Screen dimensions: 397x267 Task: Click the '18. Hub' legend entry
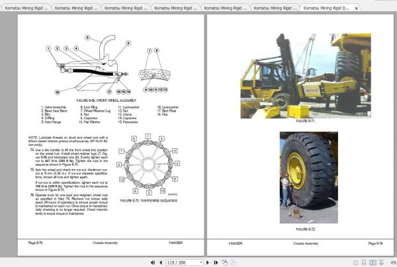[162, 114]
